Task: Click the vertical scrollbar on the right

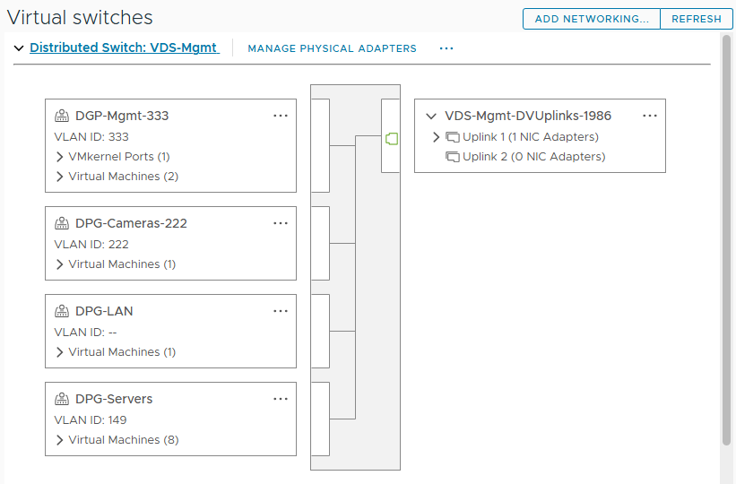Action: (726, 240)
